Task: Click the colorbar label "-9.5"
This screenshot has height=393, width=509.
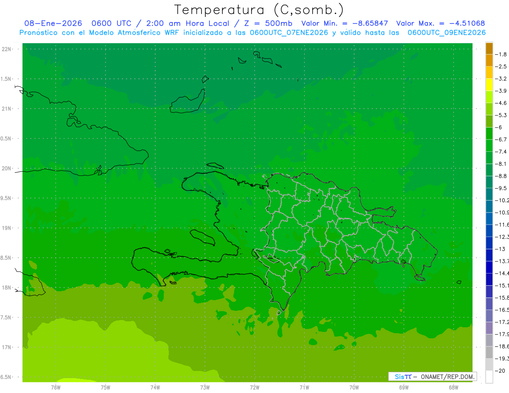Action: coord(501,188)
